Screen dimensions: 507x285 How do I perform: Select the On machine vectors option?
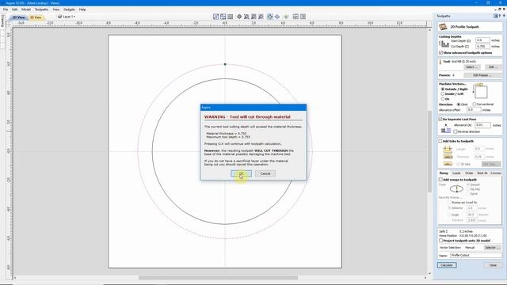[443, 99]
